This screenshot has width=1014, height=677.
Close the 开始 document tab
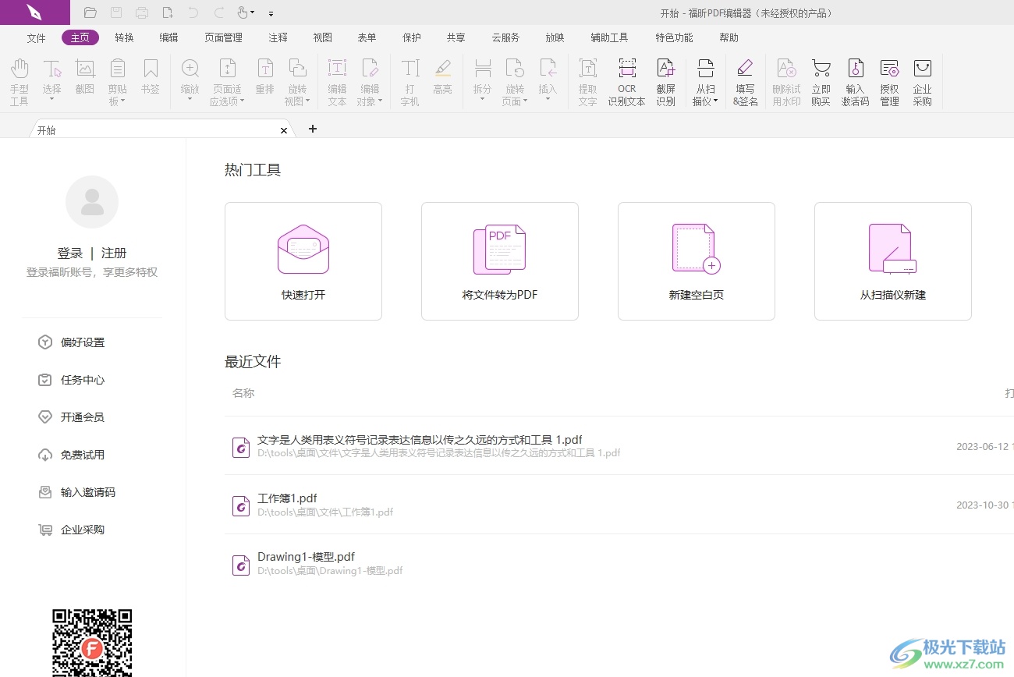[284, 130]
